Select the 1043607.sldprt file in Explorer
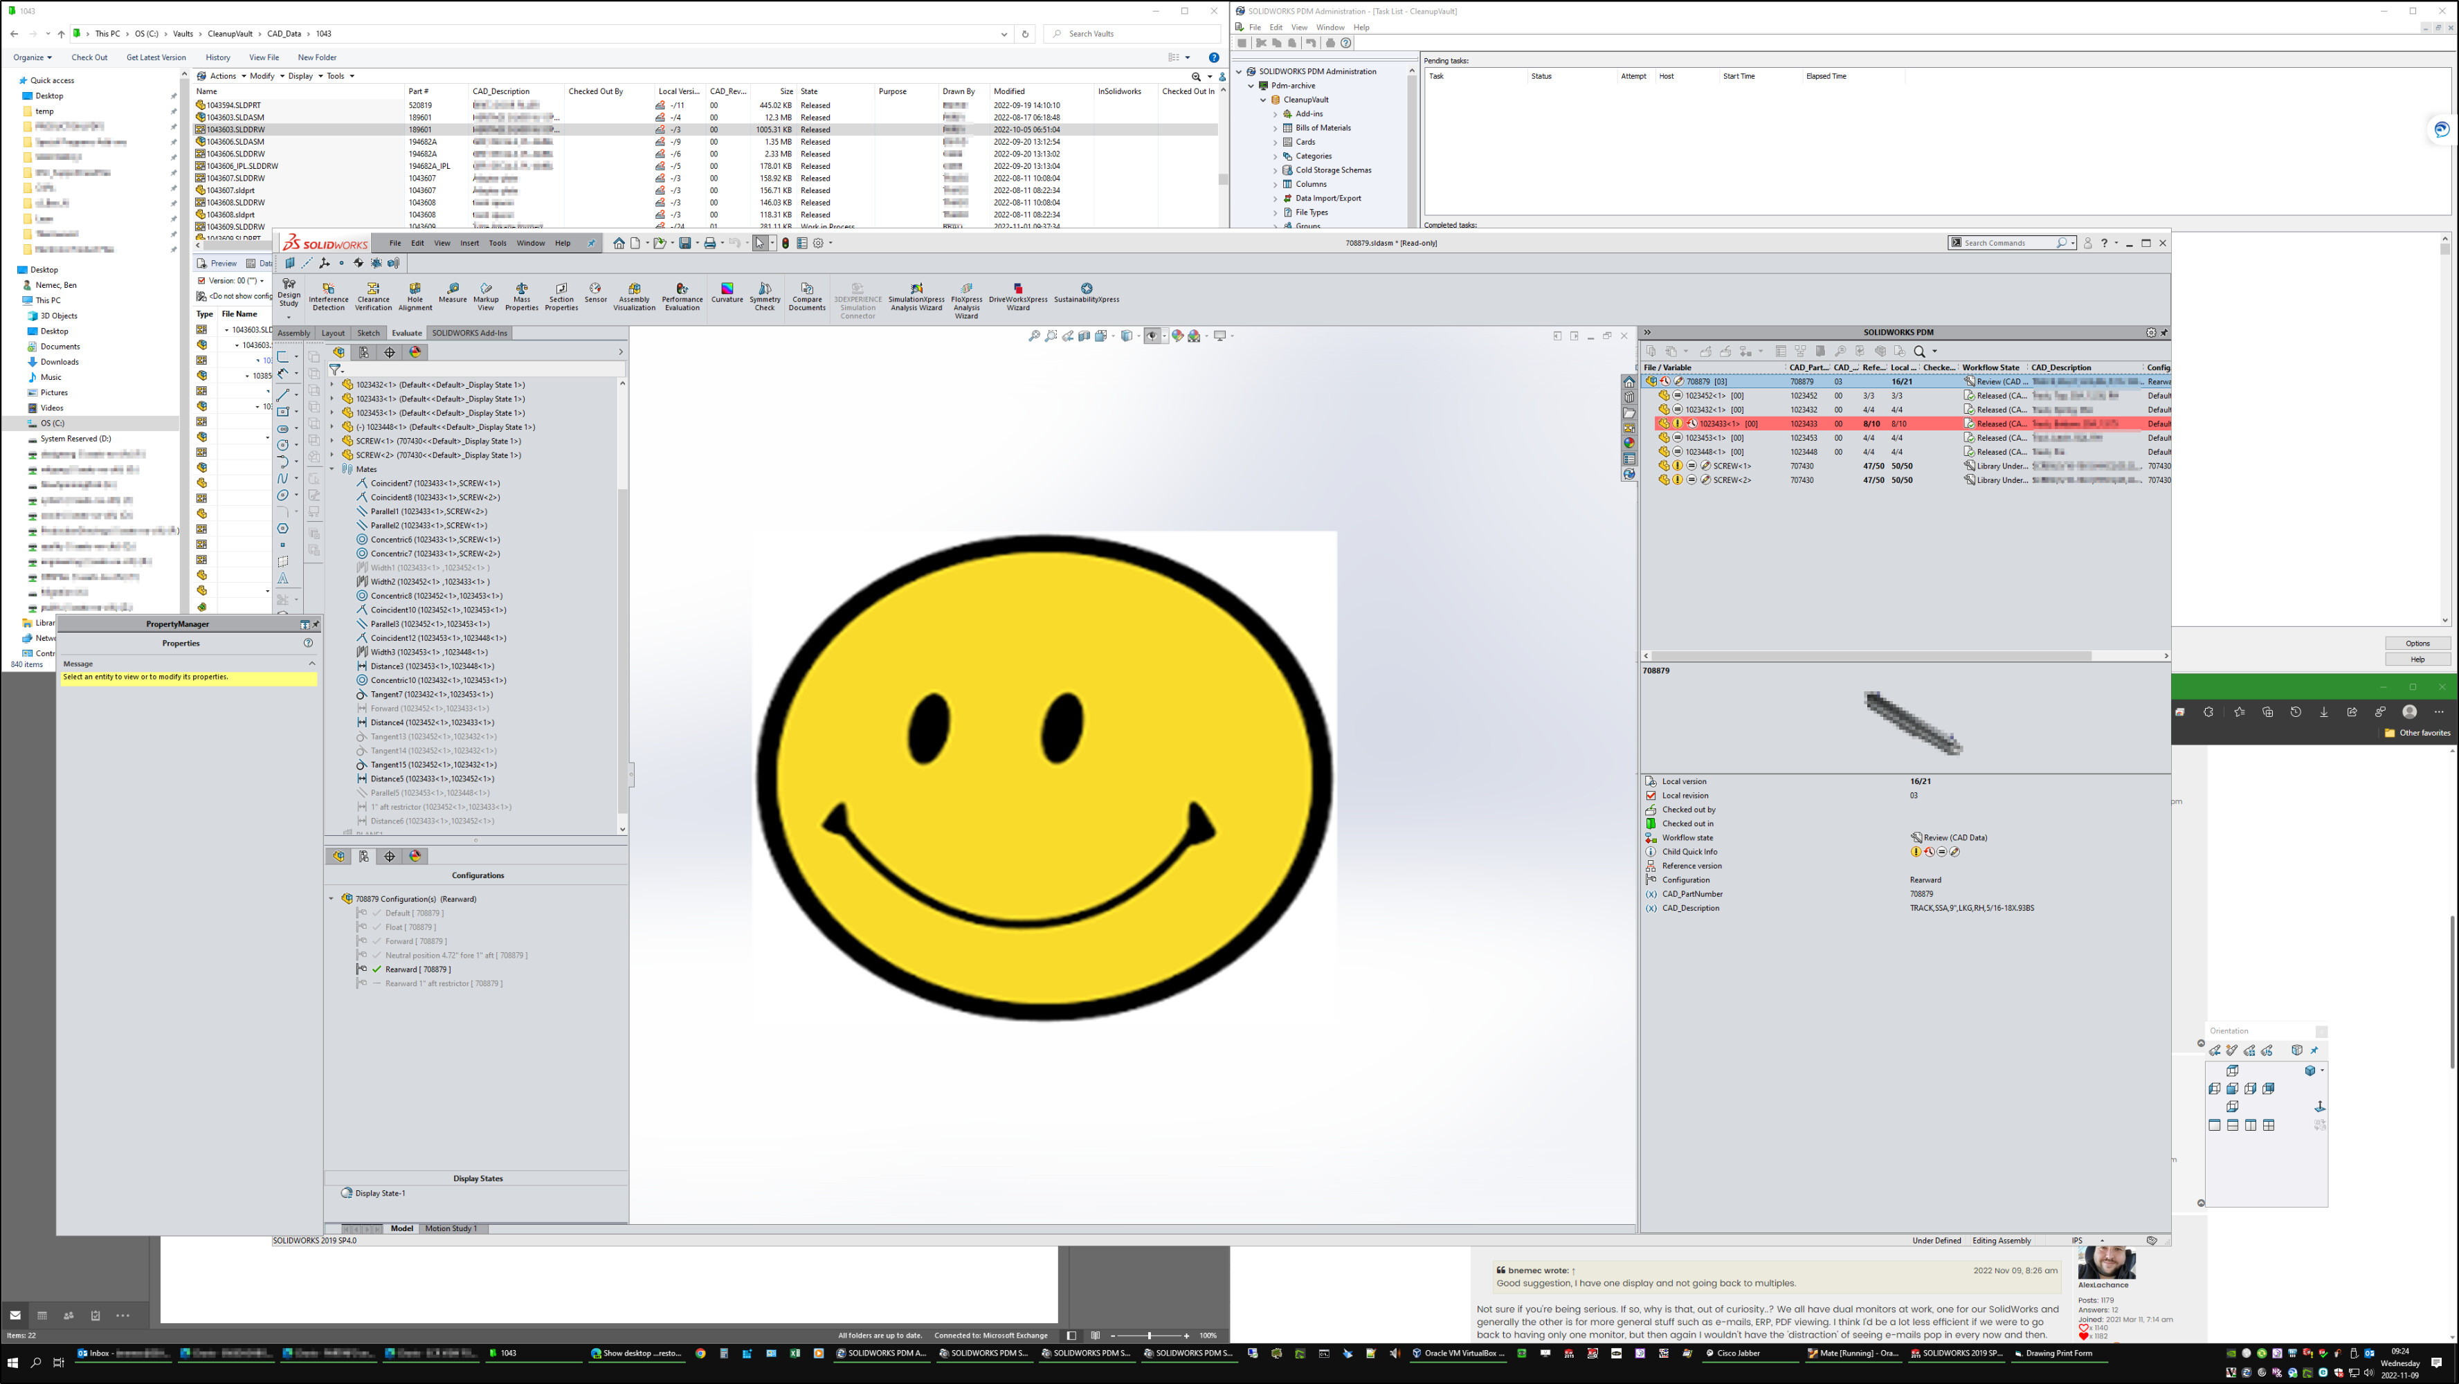Viewport: 2459px width, 1384px height. coord(232,190)
